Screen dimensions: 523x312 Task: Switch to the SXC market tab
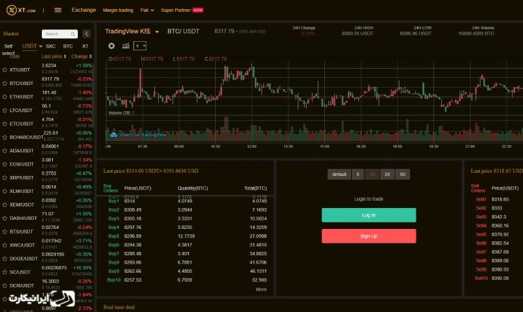pos(51,46)
